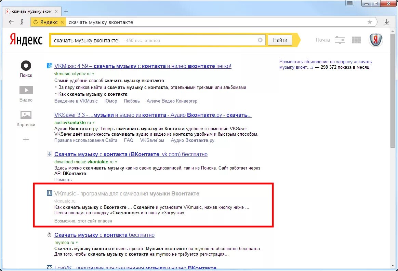Open 'Введение в VKMusic' sitelink
This screenshot has height=271, width=398.
tap(76, 101)
